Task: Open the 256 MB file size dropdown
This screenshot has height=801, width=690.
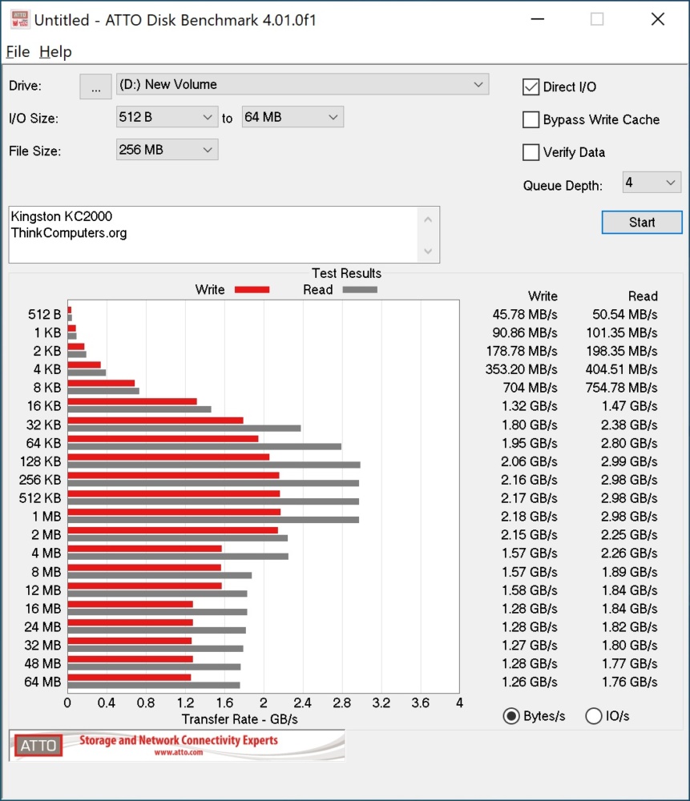Action: [167, 150]
